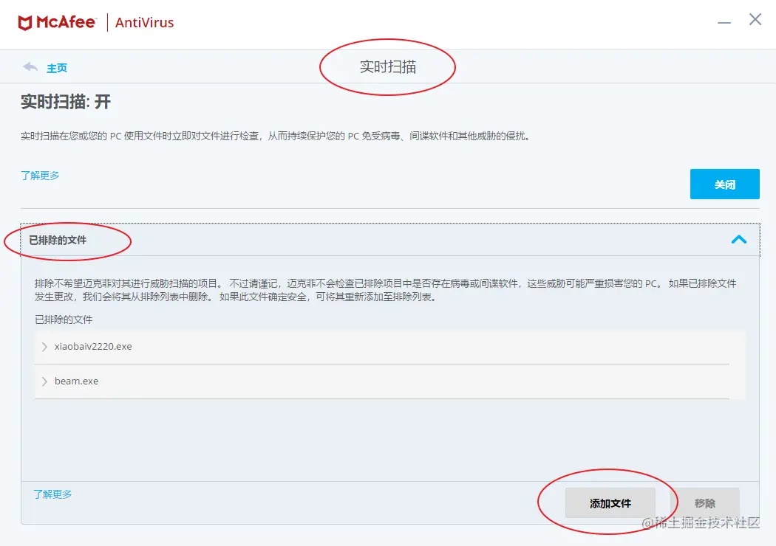Open the upper 了解更多 link below the description
Image resolution: width=776 pixels, height=546 pixels.
pyautogui.click(x=40, y=176)
